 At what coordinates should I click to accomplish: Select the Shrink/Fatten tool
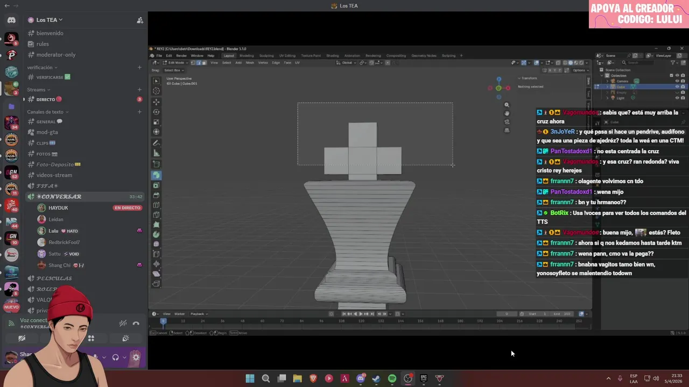click(156, 264)
